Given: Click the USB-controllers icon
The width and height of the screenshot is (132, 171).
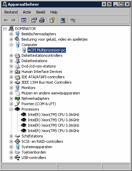Looking at the screenshot, I should (x=17, y=158).
